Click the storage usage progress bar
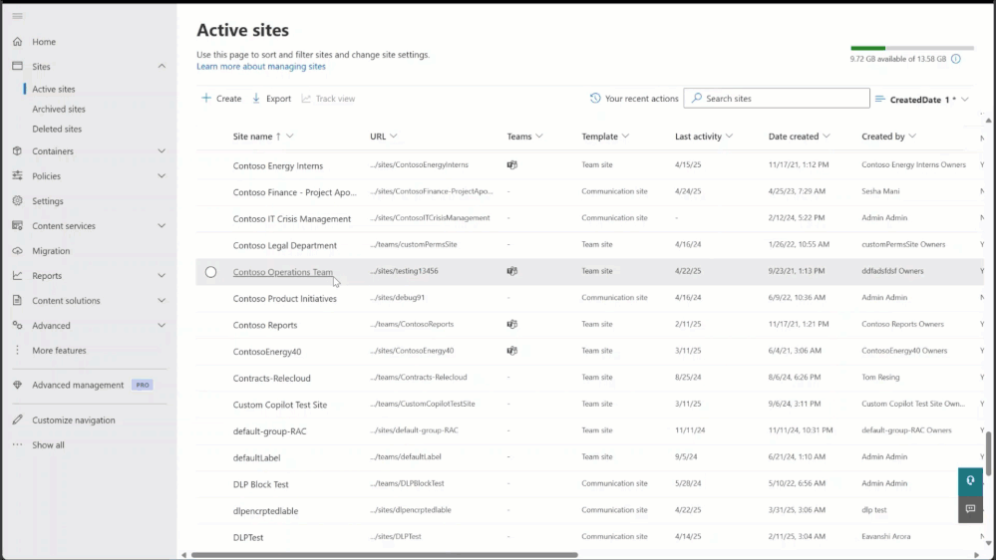996x560 pixels. (912, 48)
